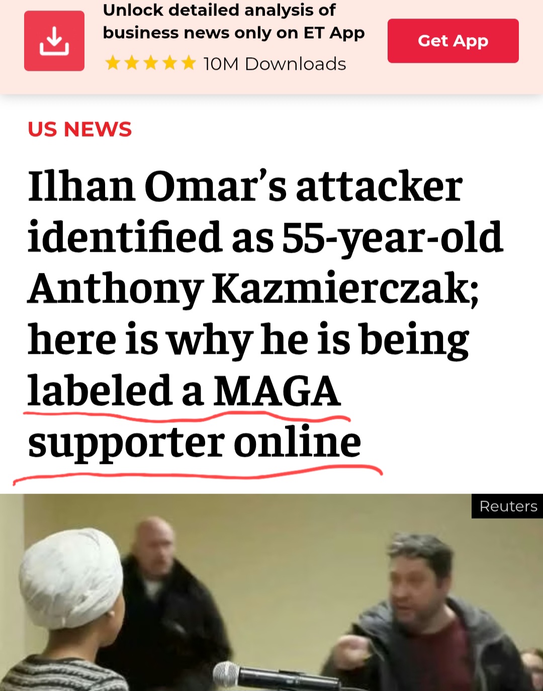
Task: Click the Reuters photo credit label
Action: [x=507, y=506]
